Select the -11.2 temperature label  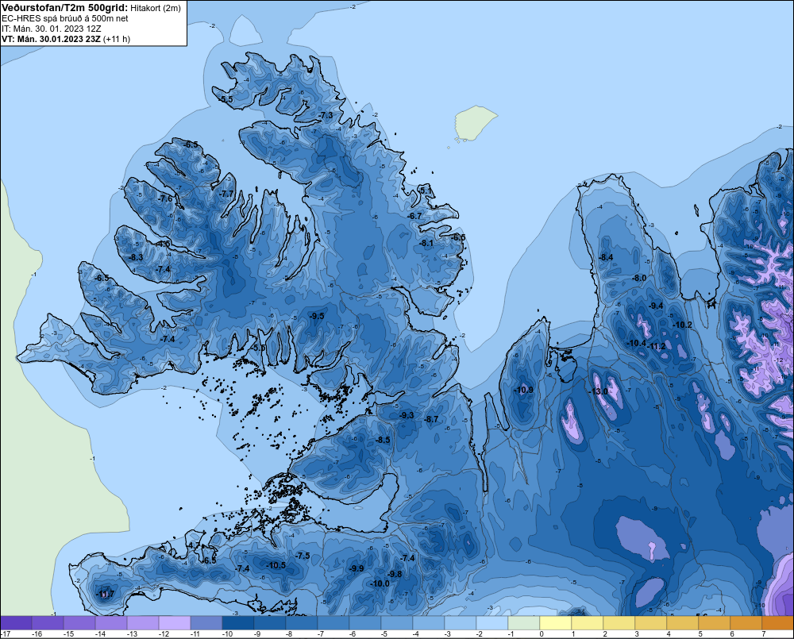[657, 346]
